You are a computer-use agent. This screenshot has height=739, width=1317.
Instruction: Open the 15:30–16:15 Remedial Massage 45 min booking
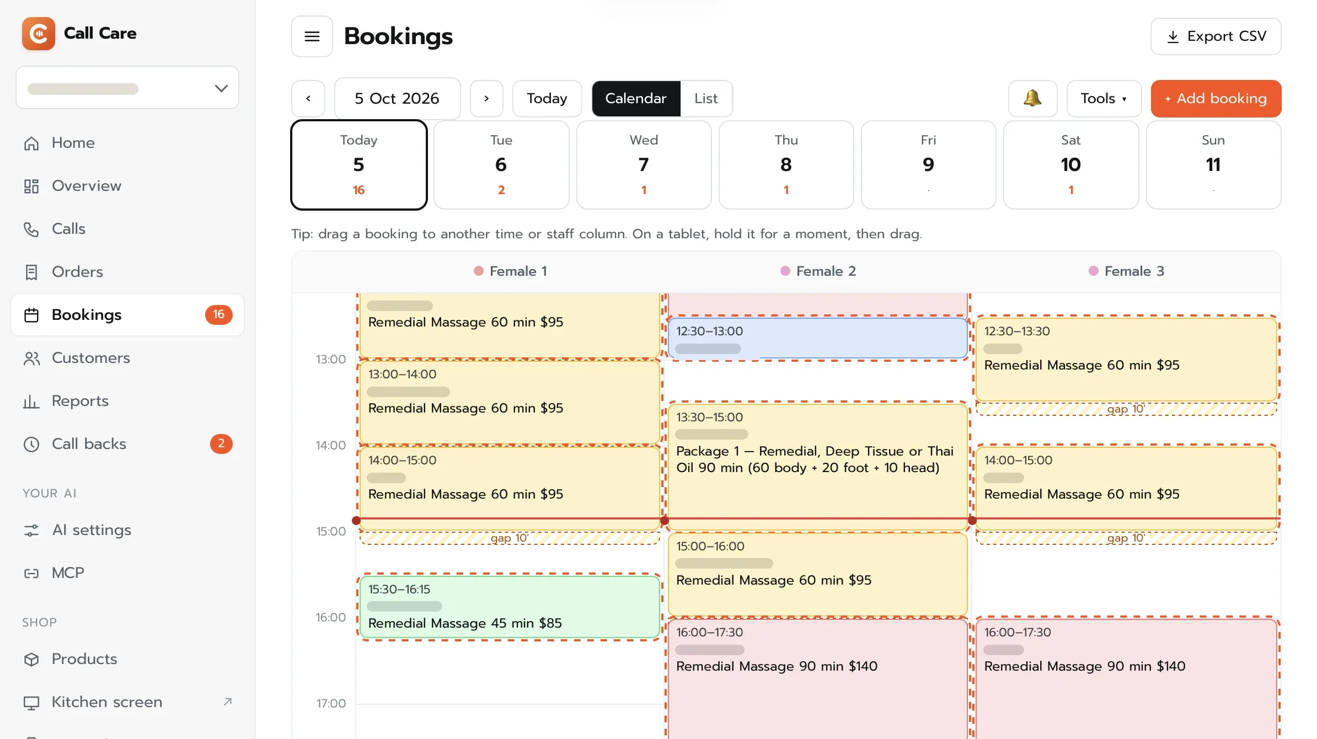510,607
